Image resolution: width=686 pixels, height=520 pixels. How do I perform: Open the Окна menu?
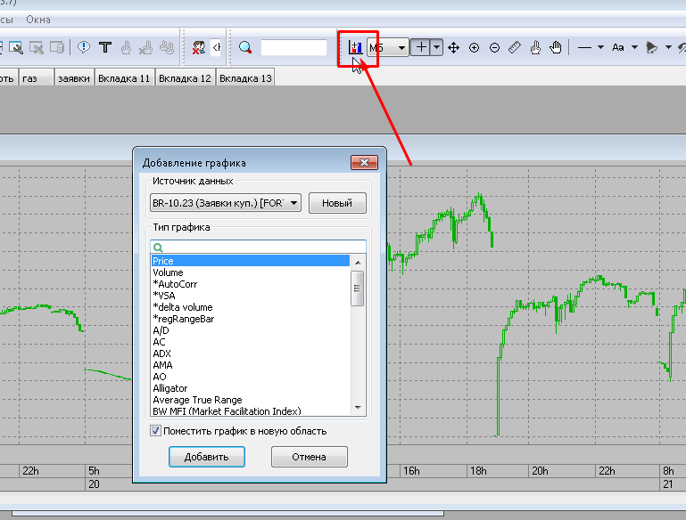tap(38, 20)
